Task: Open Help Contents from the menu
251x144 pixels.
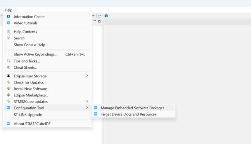Action: pyautogui.click(x=25, y=32)
